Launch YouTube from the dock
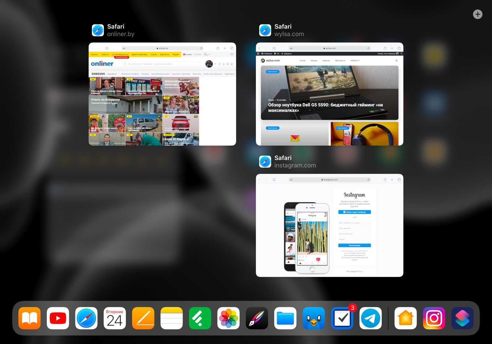492x344 pixels. (58, 318)
